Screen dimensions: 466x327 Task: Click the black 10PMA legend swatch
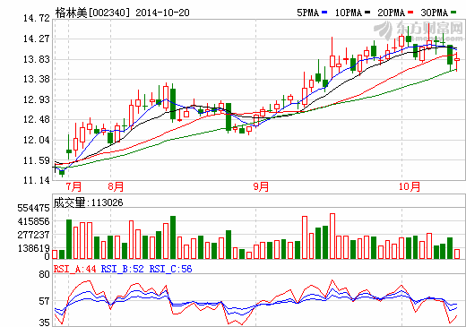click(367, 13)
